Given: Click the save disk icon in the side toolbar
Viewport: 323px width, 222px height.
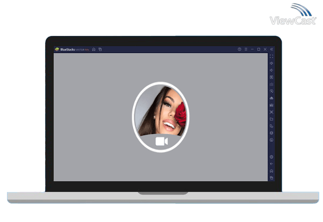Looking at the screenshot, I should click(271, 105).
